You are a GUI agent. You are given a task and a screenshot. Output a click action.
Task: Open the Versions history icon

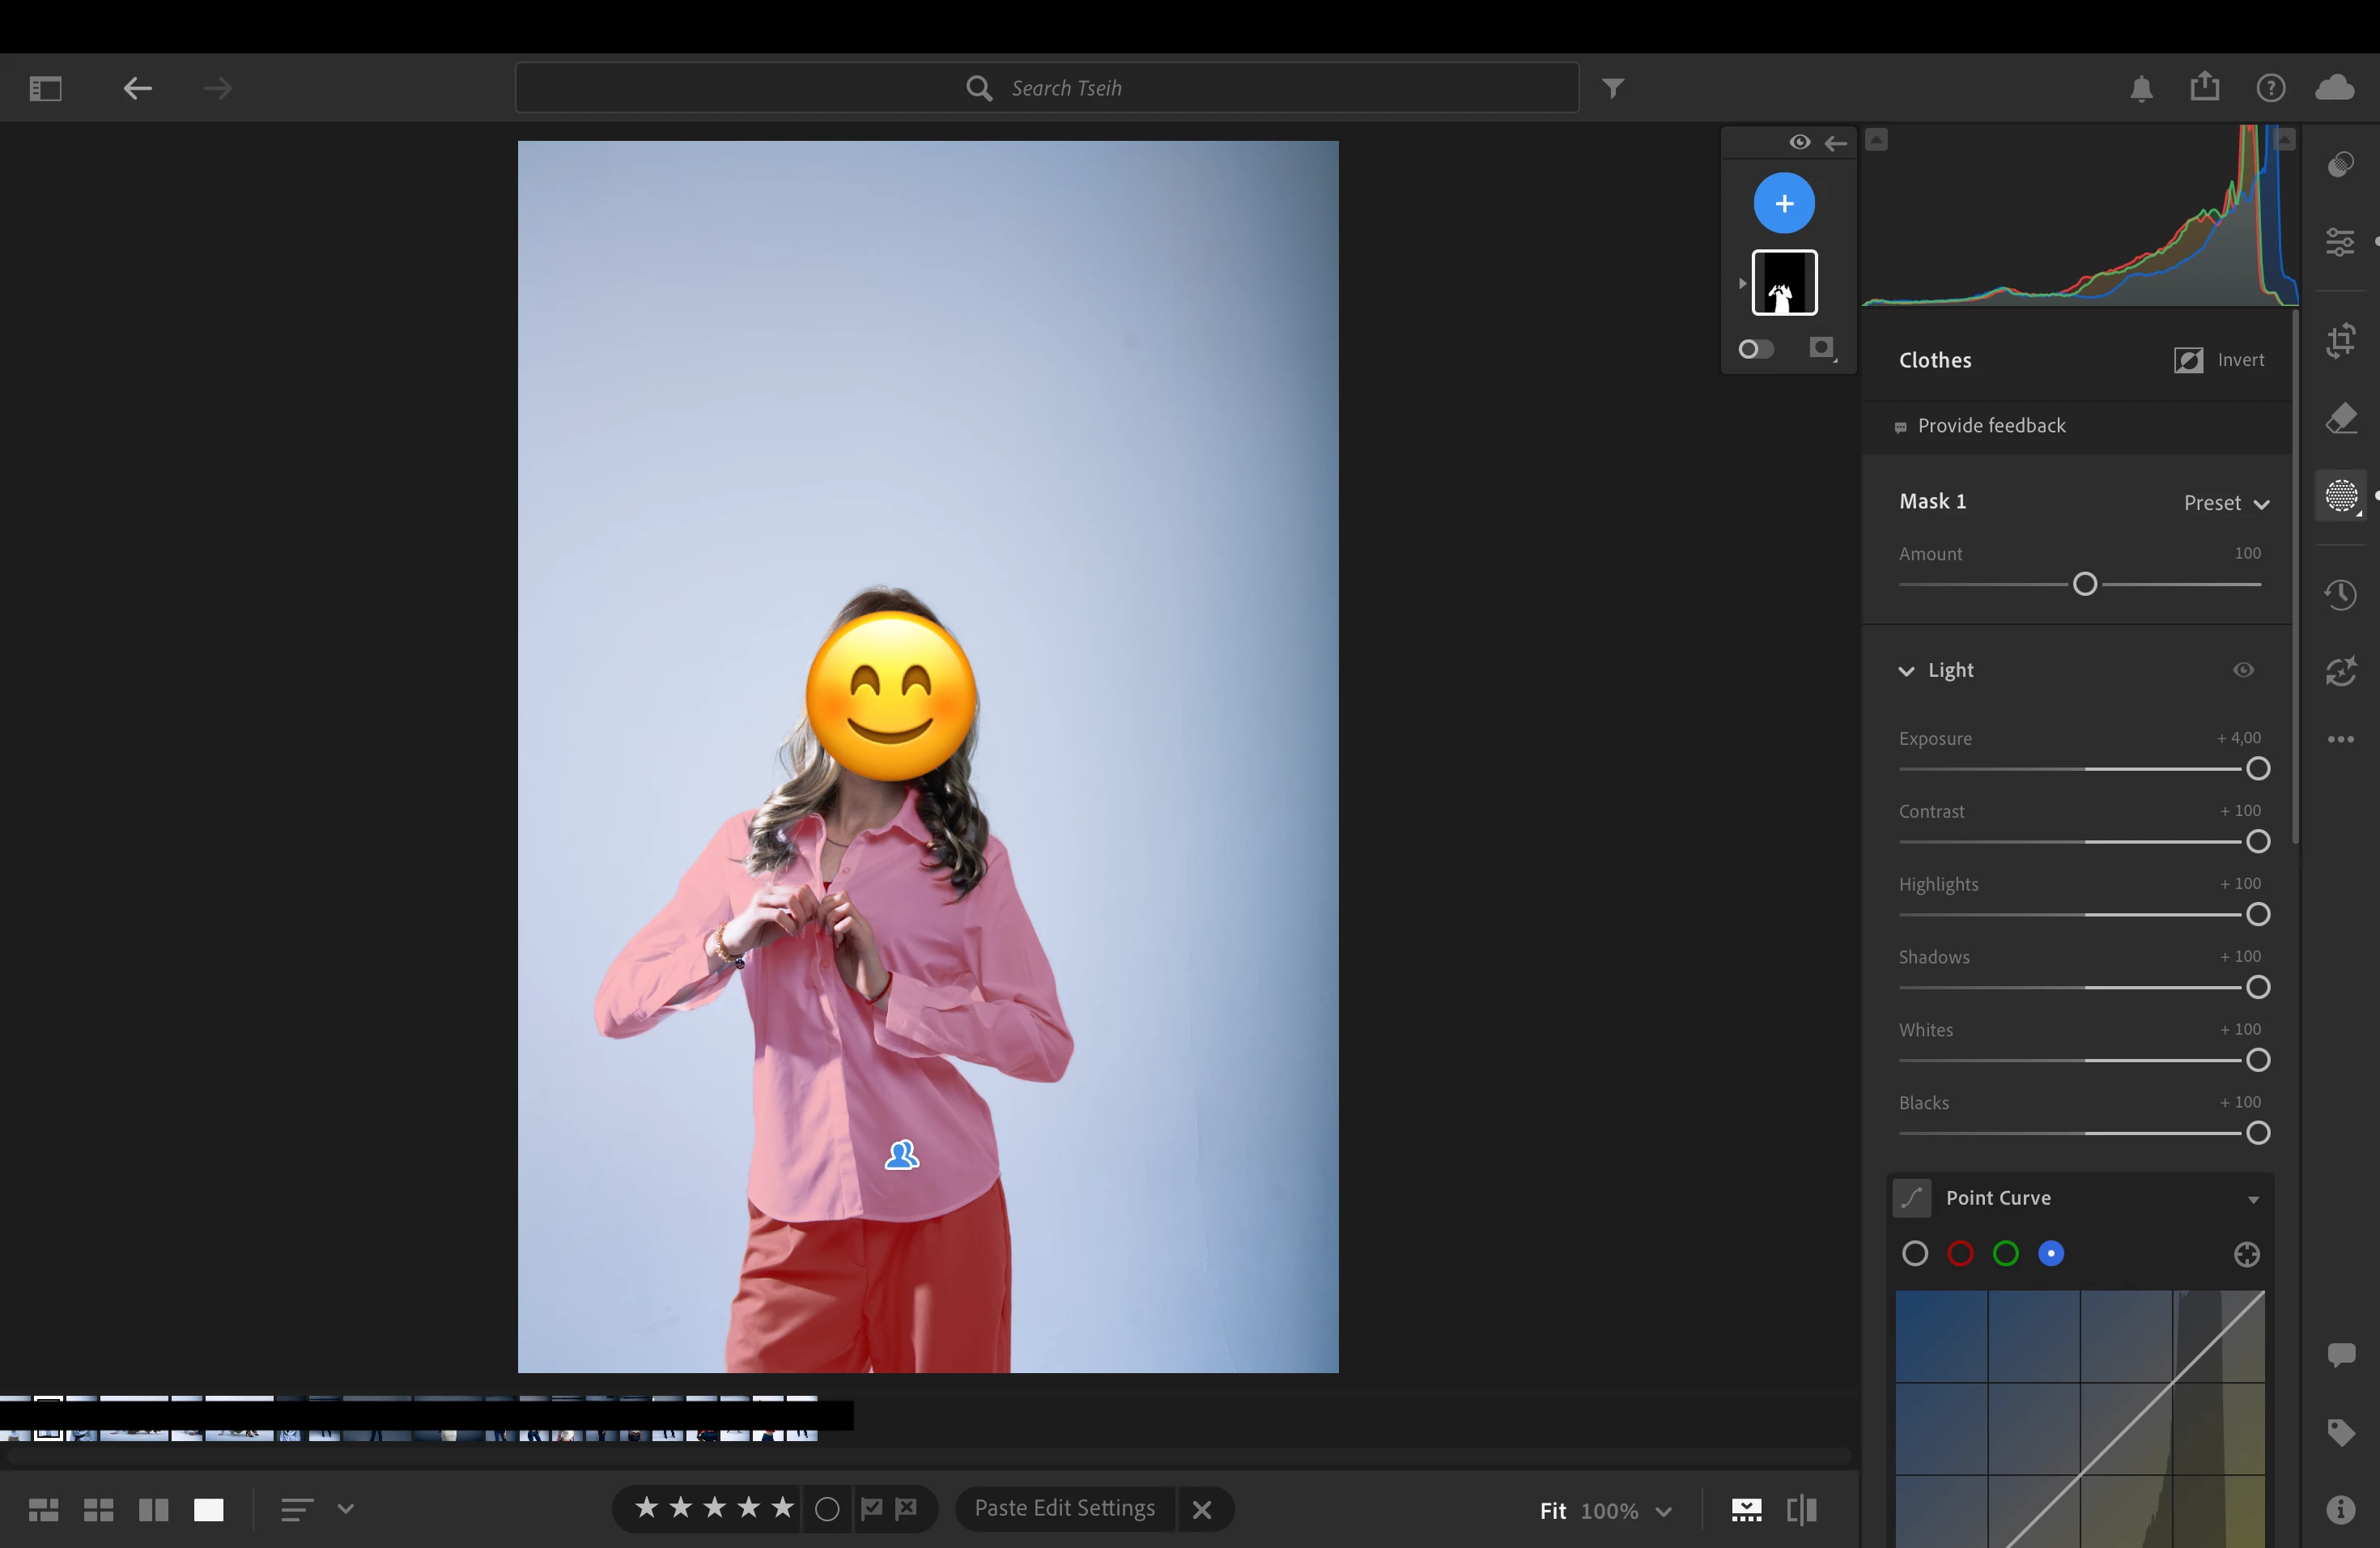(2340, 595)
